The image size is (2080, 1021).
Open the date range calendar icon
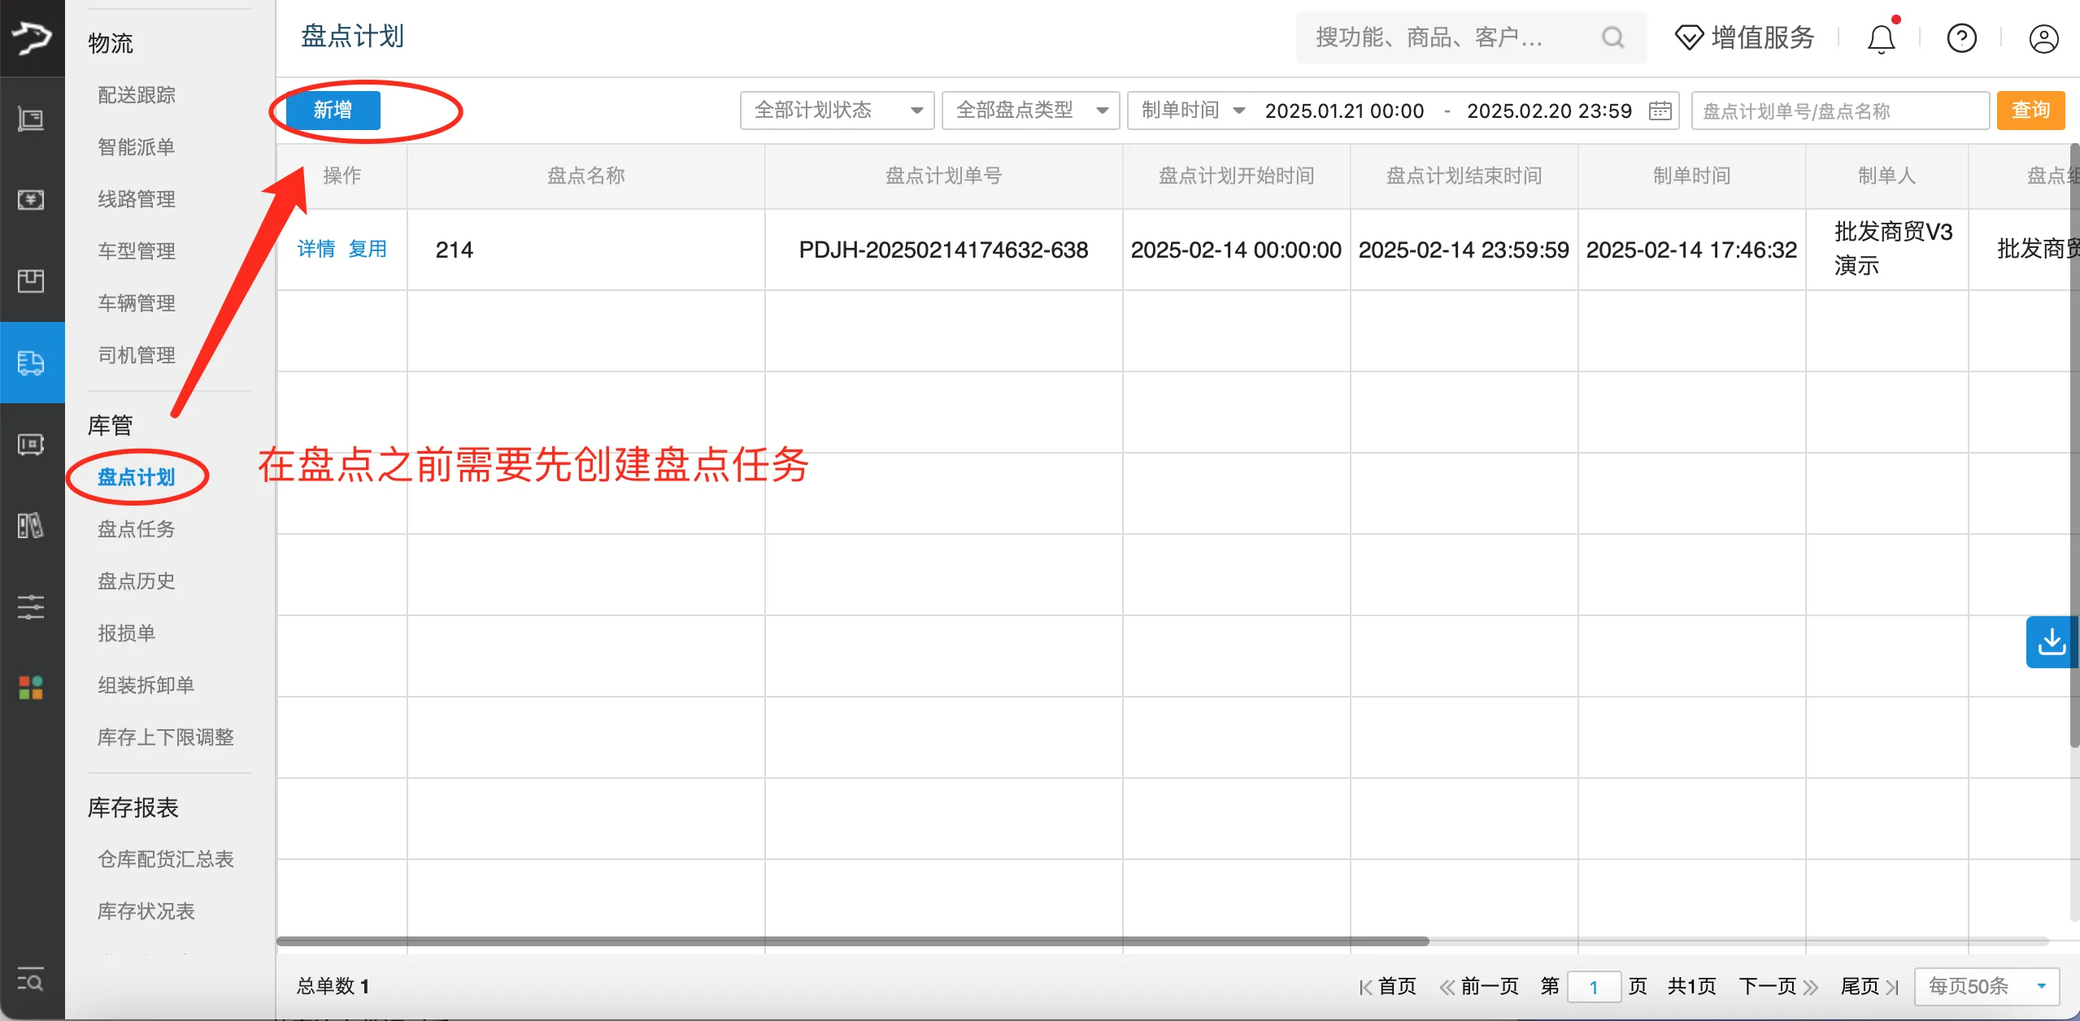pos(1660,111)
